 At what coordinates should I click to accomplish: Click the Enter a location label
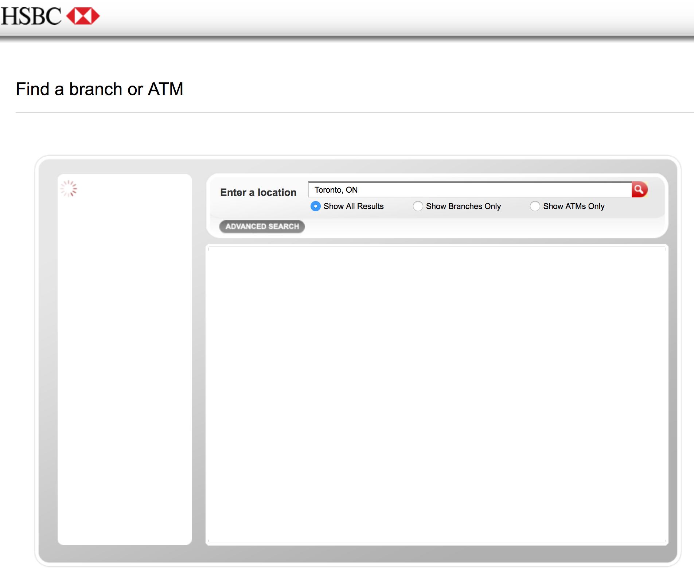click(258, 192)
